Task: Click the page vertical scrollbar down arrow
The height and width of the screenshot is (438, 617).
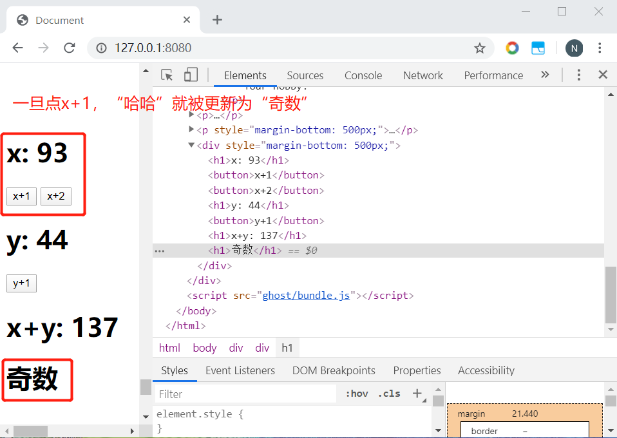Action: point(146,417)
